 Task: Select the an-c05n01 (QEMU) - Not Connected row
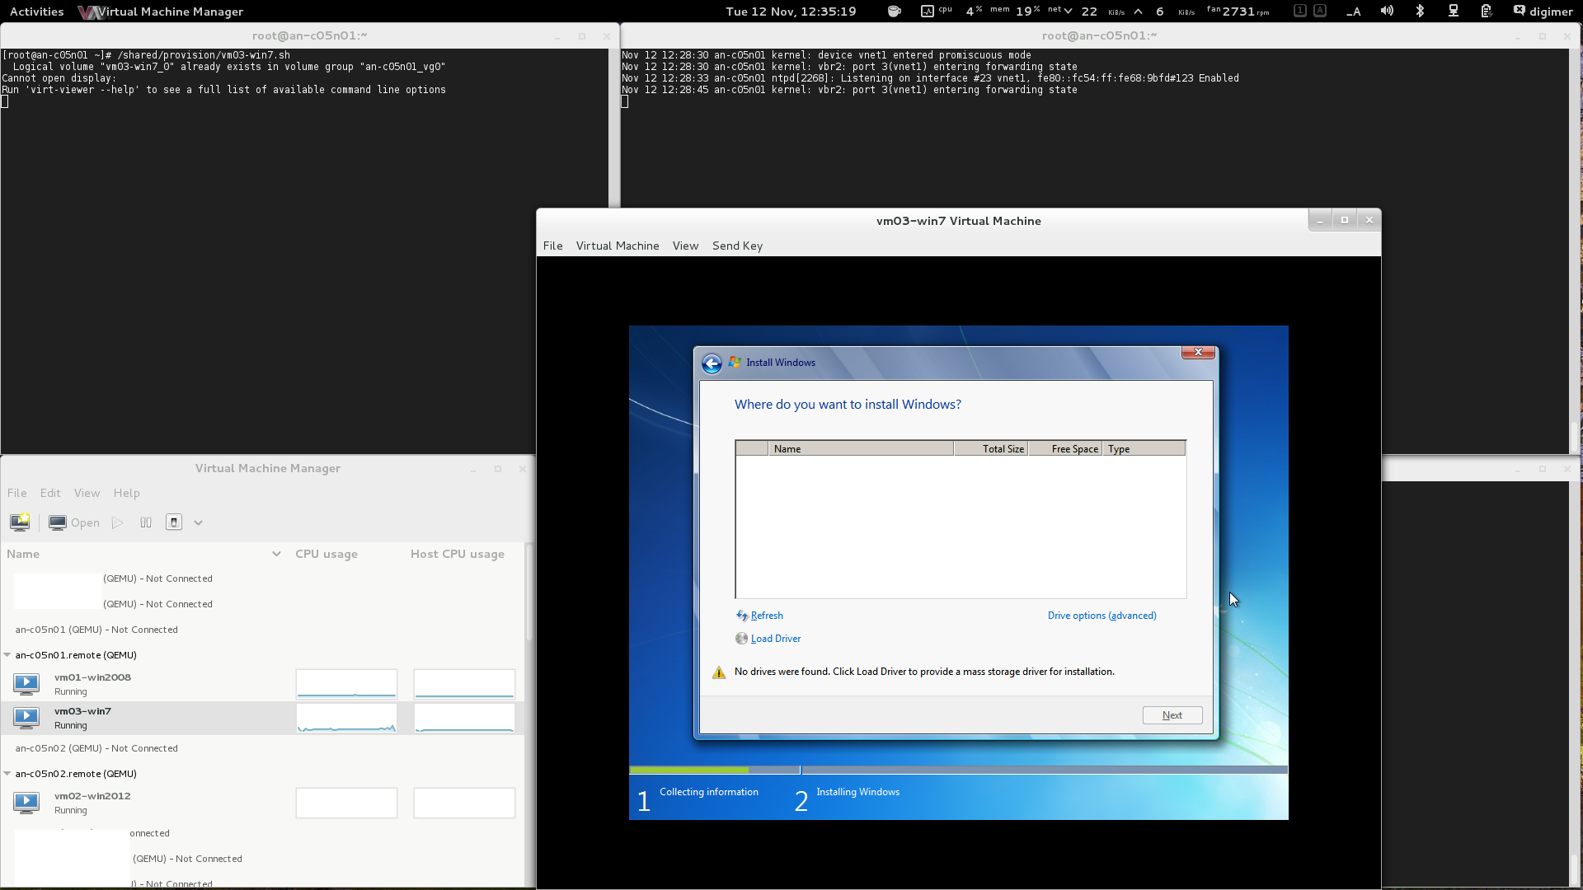click(x=262, y=630)
